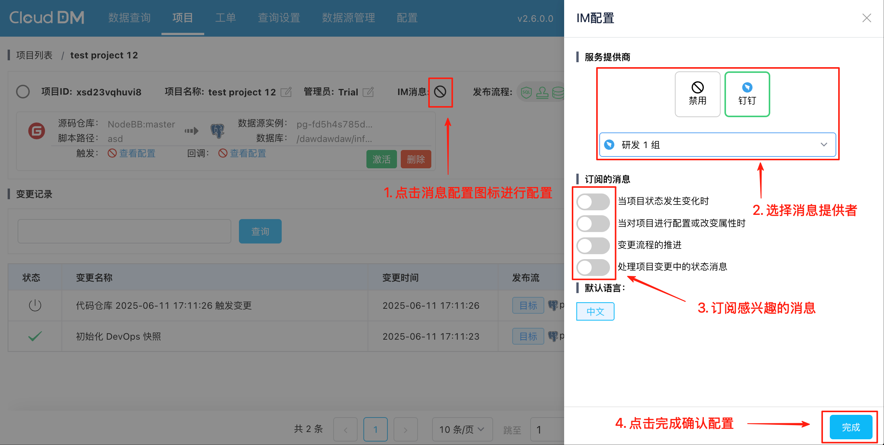Click power status icon in first record row
This screenshot has height=445, width=884.
pyautogui.click(x=35, y=305)
